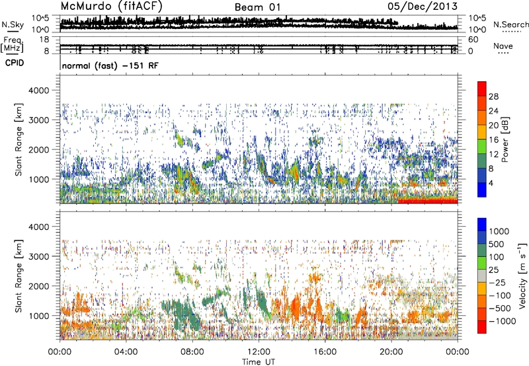Viewport: 529px width, 366px height.
Task: Click the '16:00' time axis tick label
Action: coord(325,352)
